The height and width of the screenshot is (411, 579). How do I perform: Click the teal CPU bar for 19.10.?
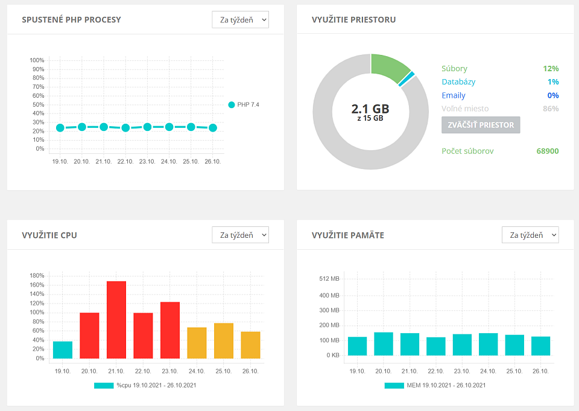point(63,350)
